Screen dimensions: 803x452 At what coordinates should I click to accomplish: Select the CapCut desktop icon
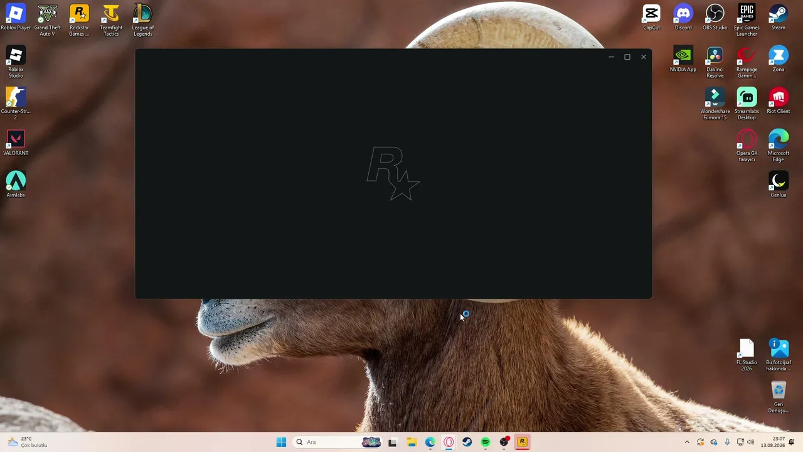pos(652,18)
